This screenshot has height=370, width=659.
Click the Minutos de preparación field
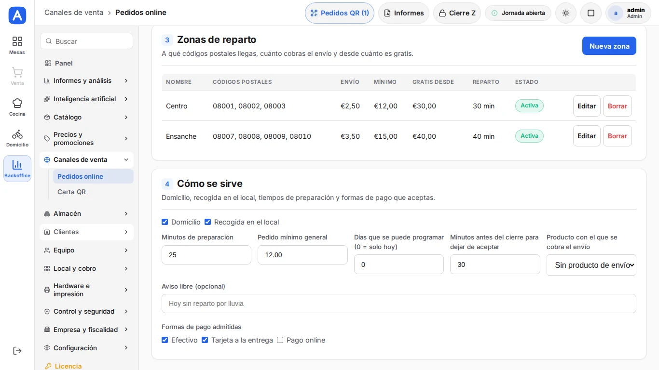[206, 255]
